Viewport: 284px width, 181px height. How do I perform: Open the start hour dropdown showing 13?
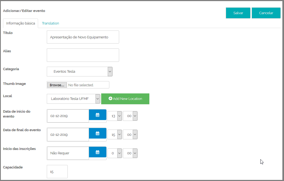click(x=115, y=116)
